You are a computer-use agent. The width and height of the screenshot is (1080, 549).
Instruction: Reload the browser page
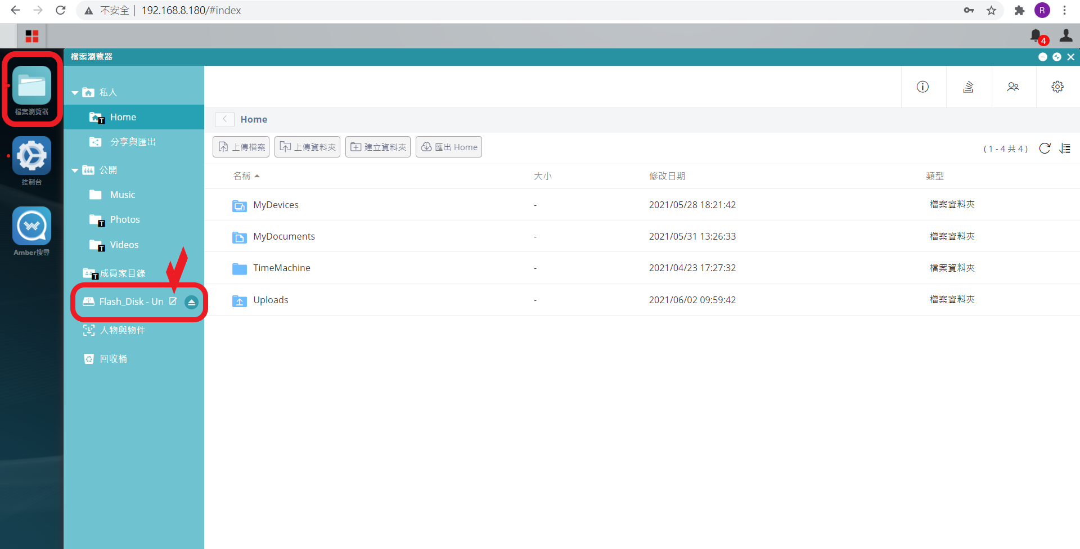61,10
